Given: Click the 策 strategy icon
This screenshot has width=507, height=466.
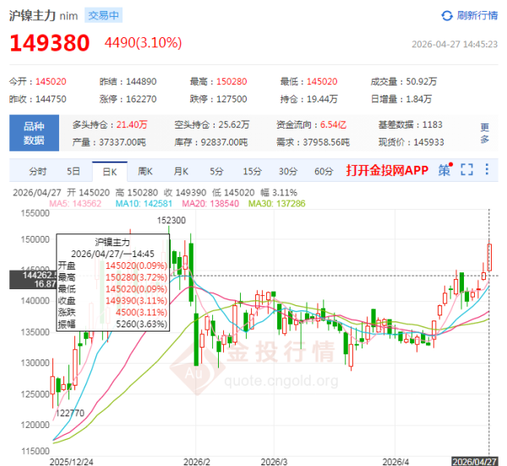Looking at the screenshot, I should tap(445, 170).
